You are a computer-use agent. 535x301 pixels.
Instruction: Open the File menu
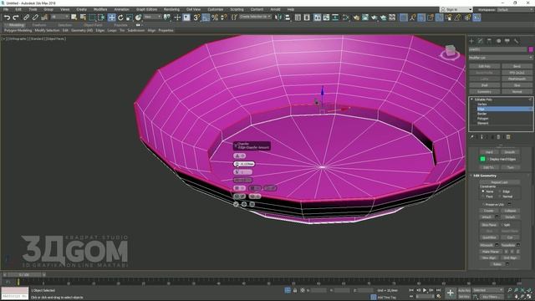tap(6, 9)
